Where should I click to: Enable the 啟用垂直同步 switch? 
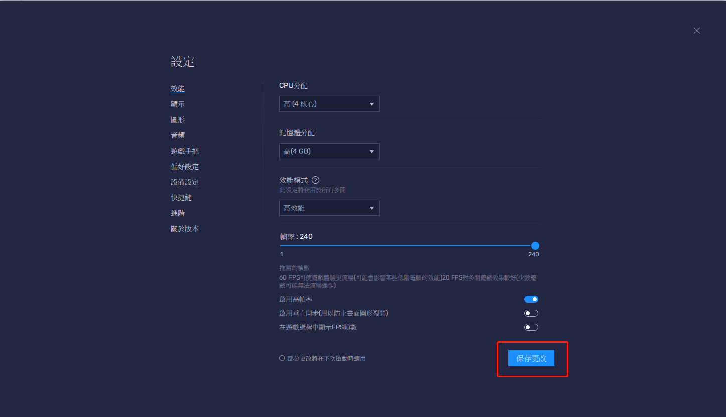click(x=531, y=313)
